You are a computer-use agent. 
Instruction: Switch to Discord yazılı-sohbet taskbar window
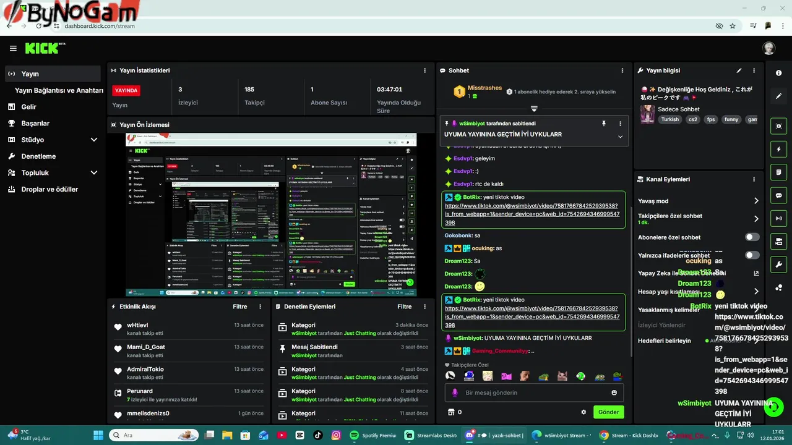click(493, 435)
